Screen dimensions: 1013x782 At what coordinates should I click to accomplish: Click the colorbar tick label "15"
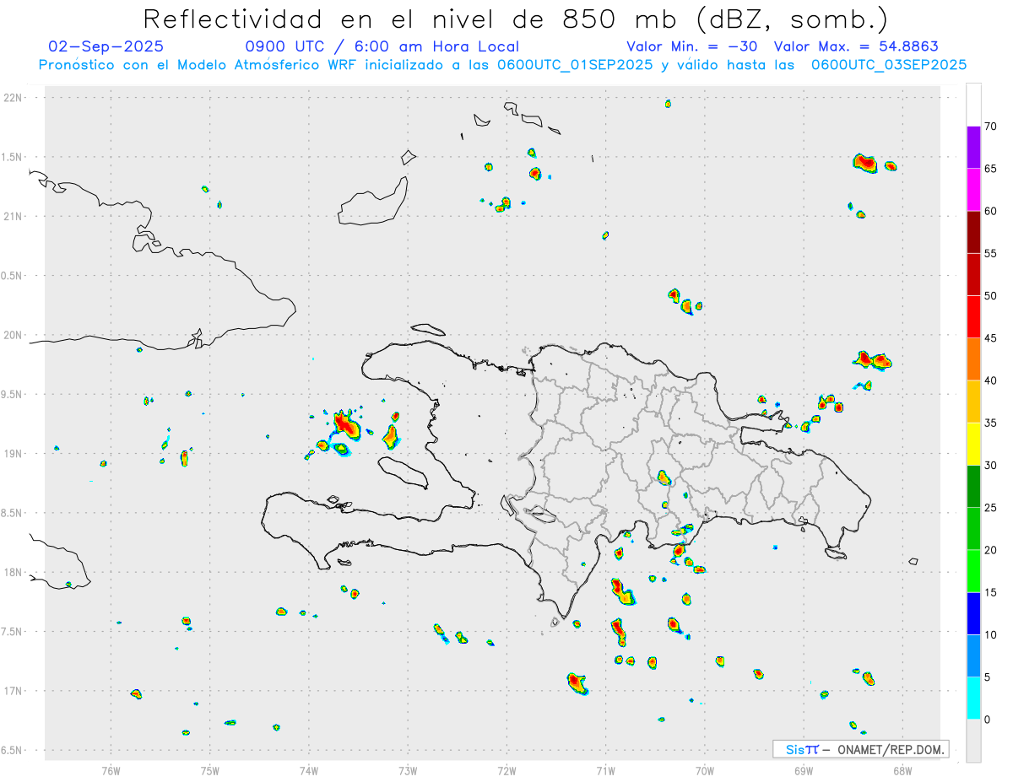coord(990,592)
